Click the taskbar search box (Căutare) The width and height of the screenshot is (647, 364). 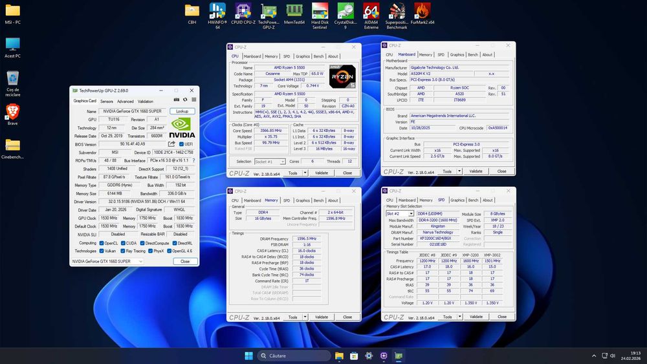click(294, 356)
